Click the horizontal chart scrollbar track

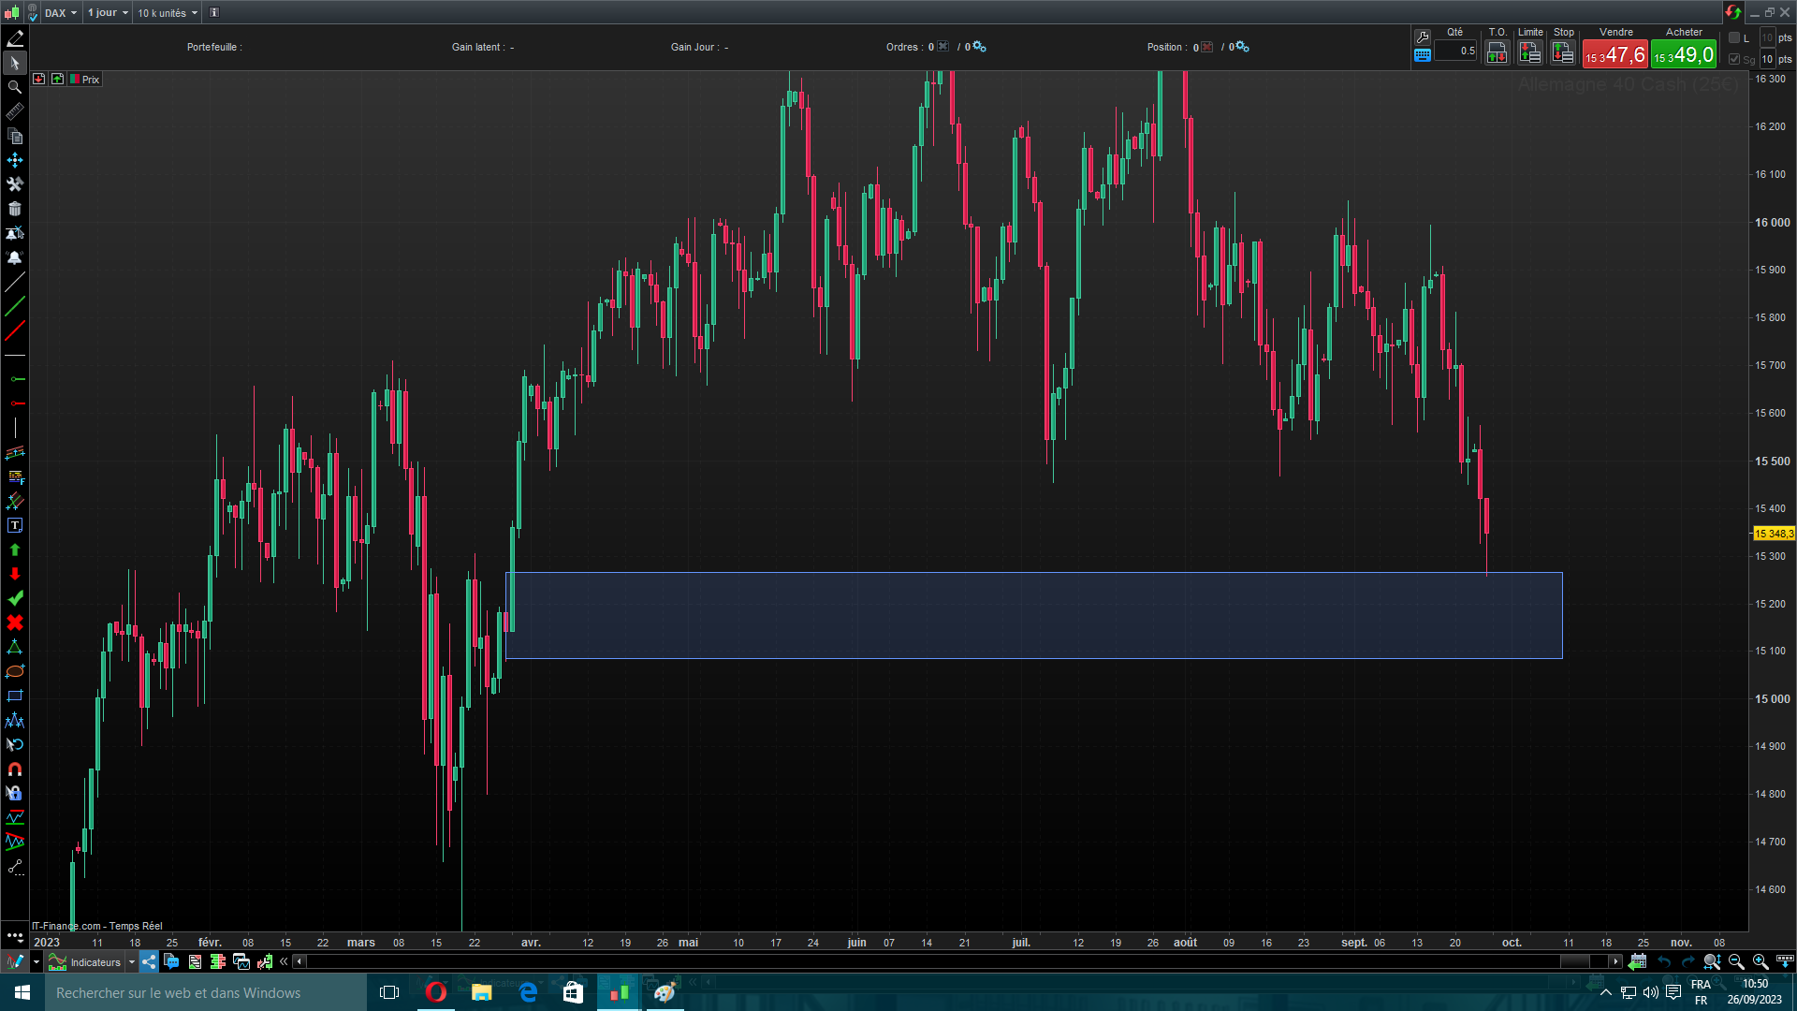(936, 961)
